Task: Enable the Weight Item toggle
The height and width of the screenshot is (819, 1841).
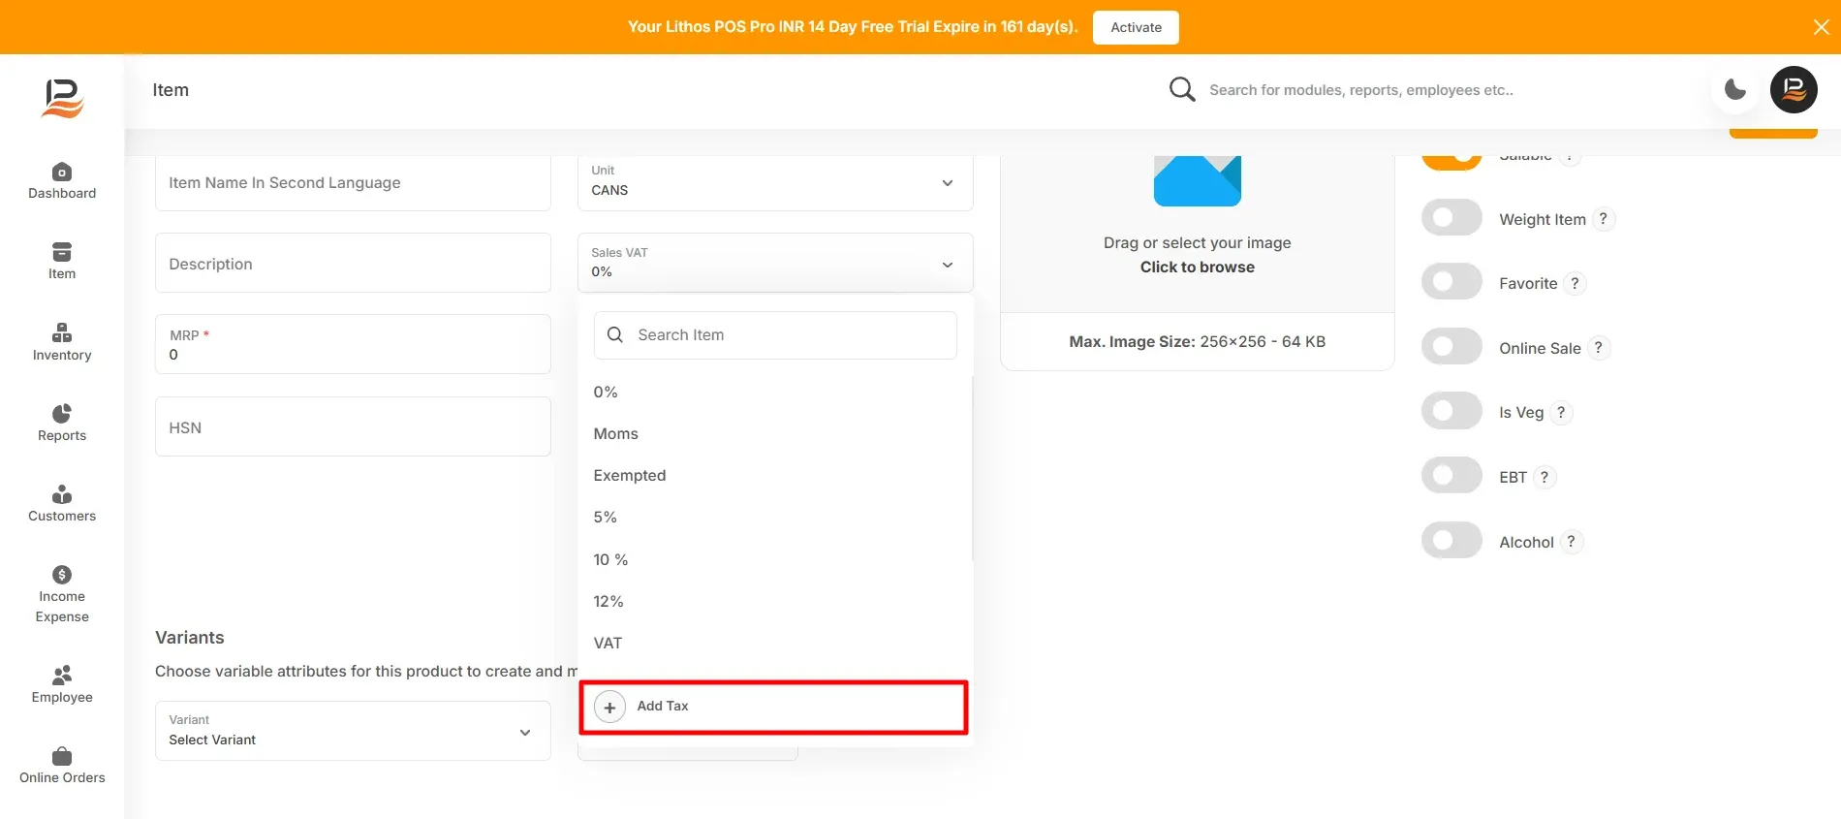Action: [x=1451, y=218]
